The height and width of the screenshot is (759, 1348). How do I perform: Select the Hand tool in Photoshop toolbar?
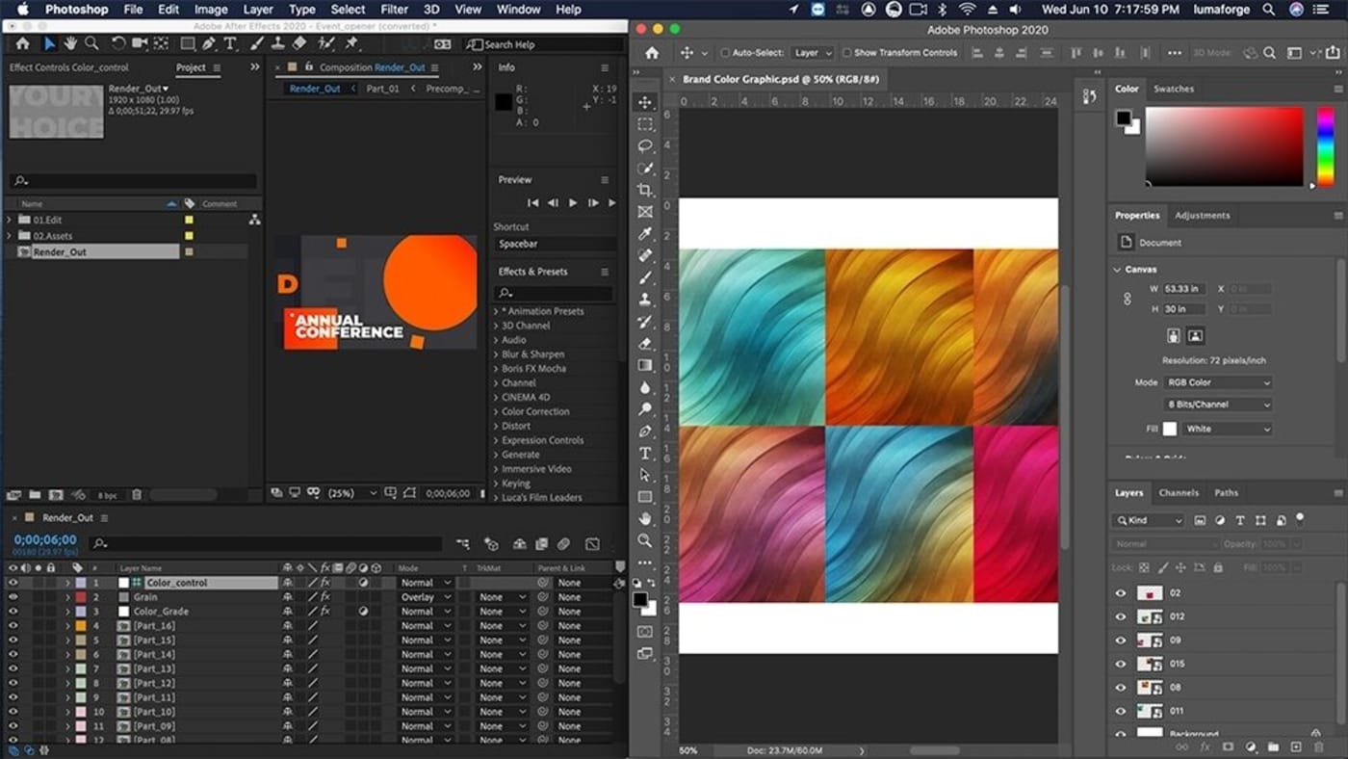[645, 518]
